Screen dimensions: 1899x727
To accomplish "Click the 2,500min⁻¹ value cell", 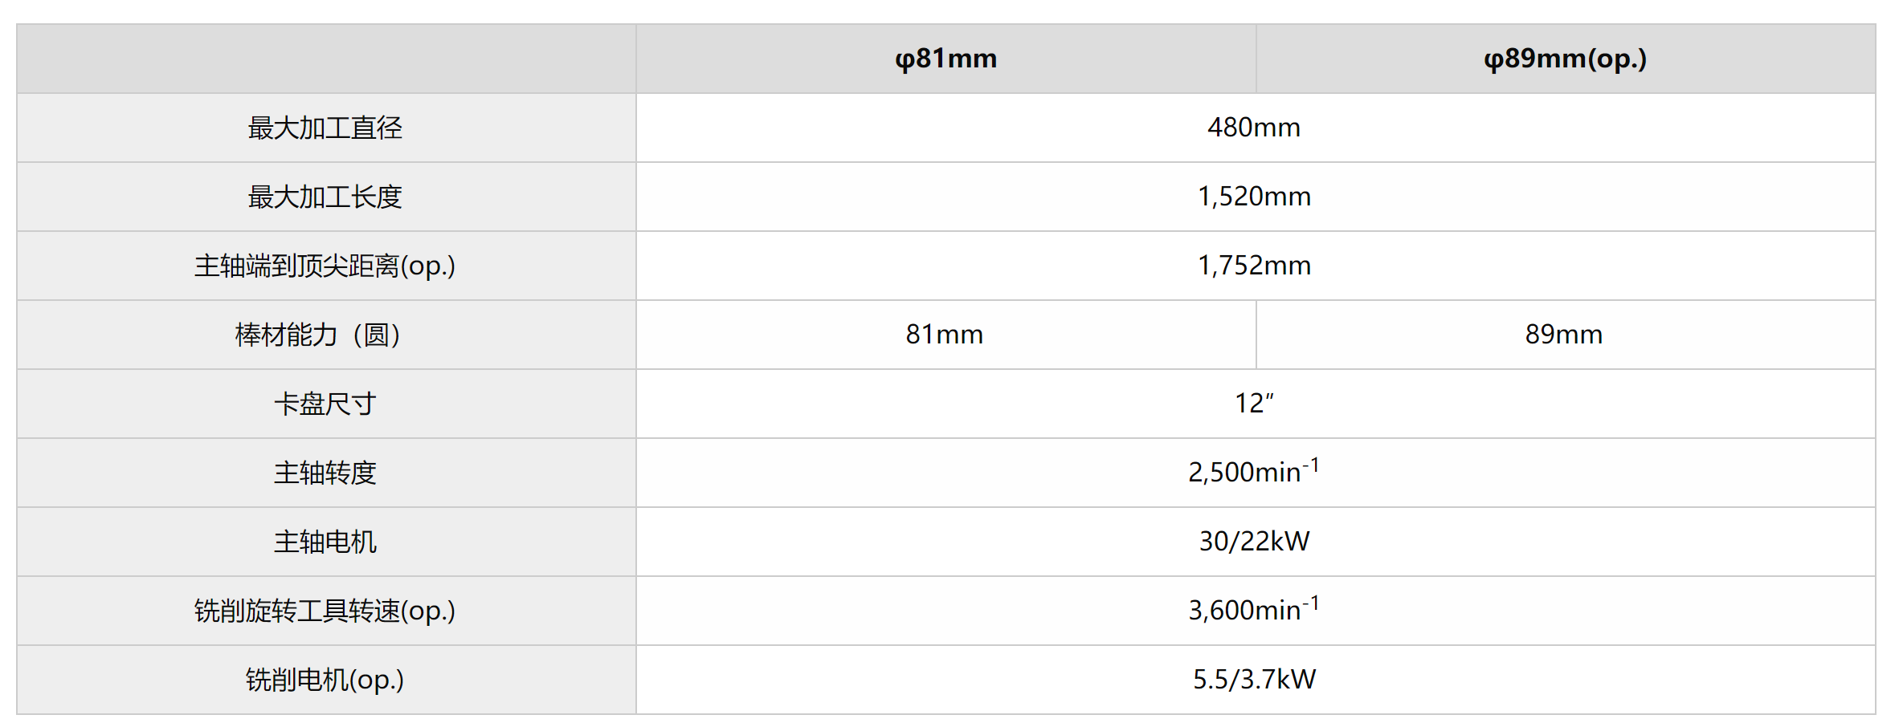I will (x=1253, y=472).
